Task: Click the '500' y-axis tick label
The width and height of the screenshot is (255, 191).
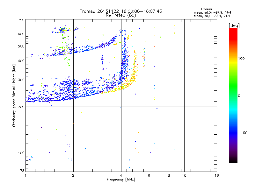Action: tap(21, 46)
